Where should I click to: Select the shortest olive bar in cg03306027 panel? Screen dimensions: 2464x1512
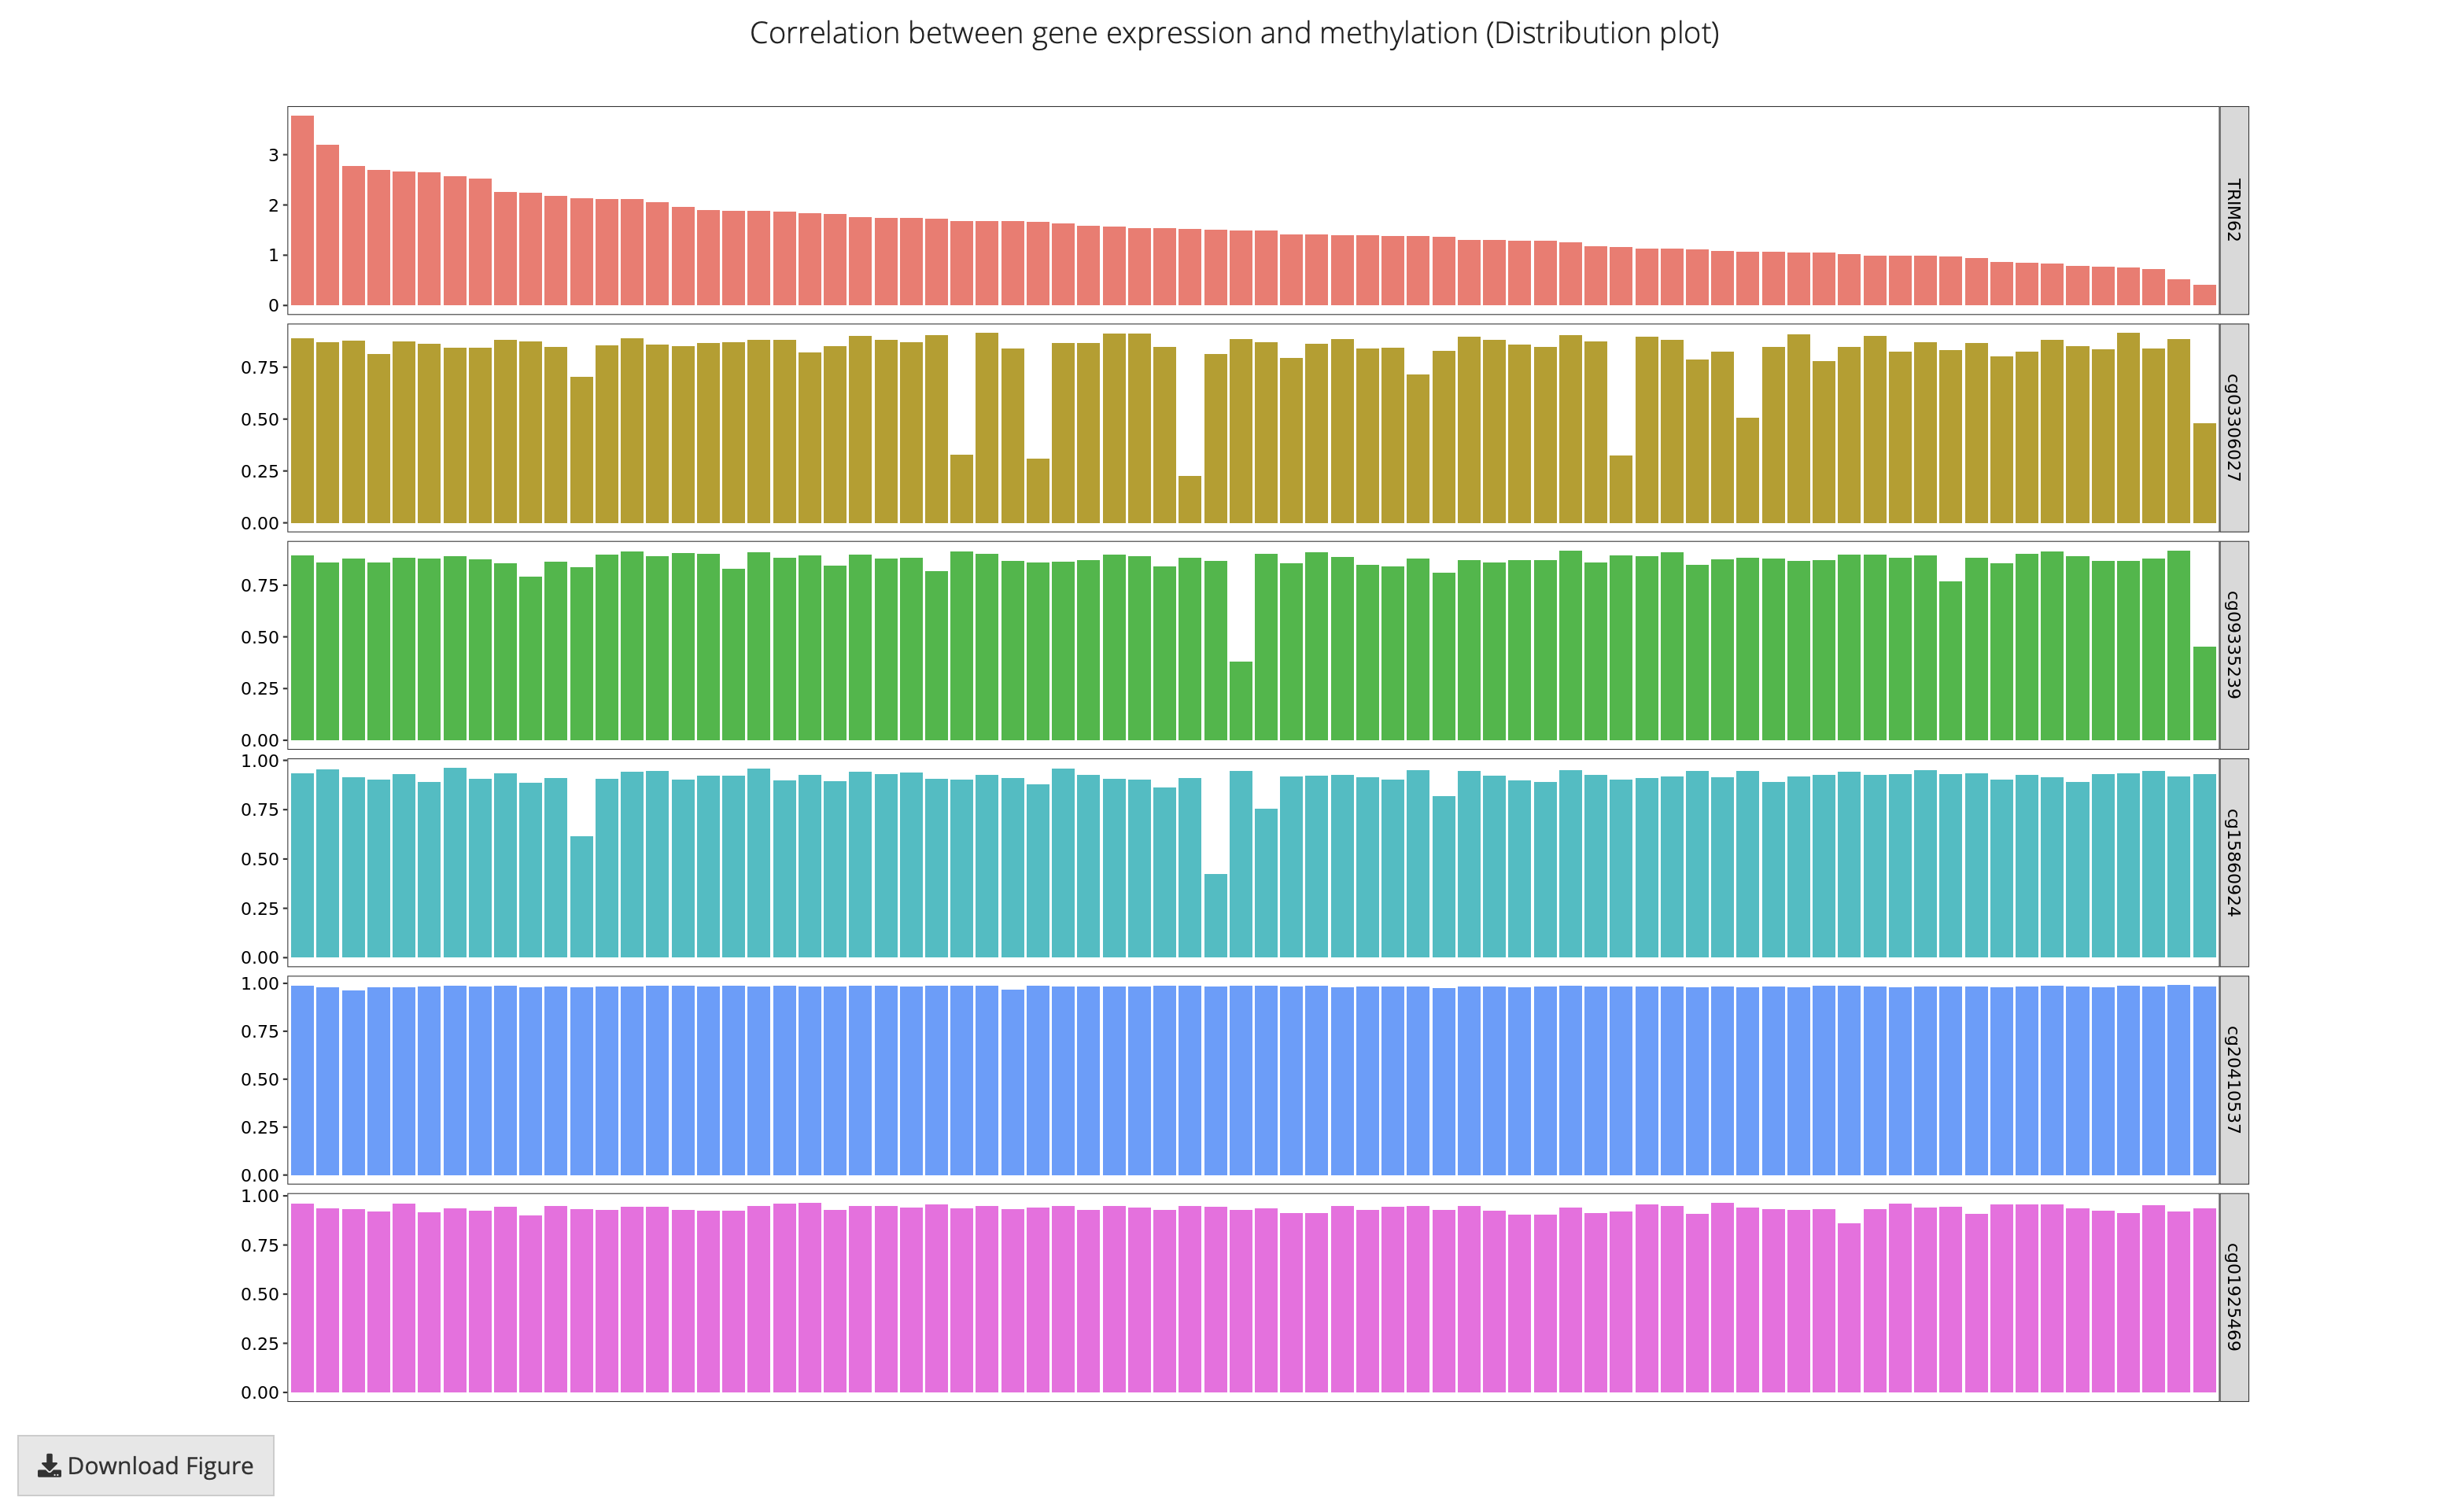1189,499
